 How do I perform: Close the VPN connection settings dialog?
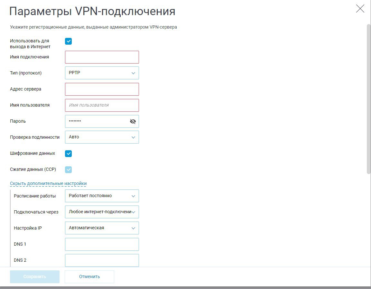(360, 9)
